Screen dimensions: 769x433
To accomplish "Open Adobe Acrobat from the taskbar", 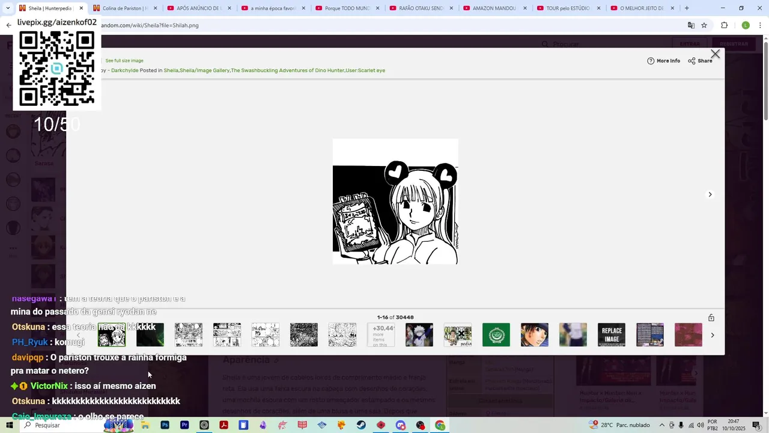I will tap(223, 425).
